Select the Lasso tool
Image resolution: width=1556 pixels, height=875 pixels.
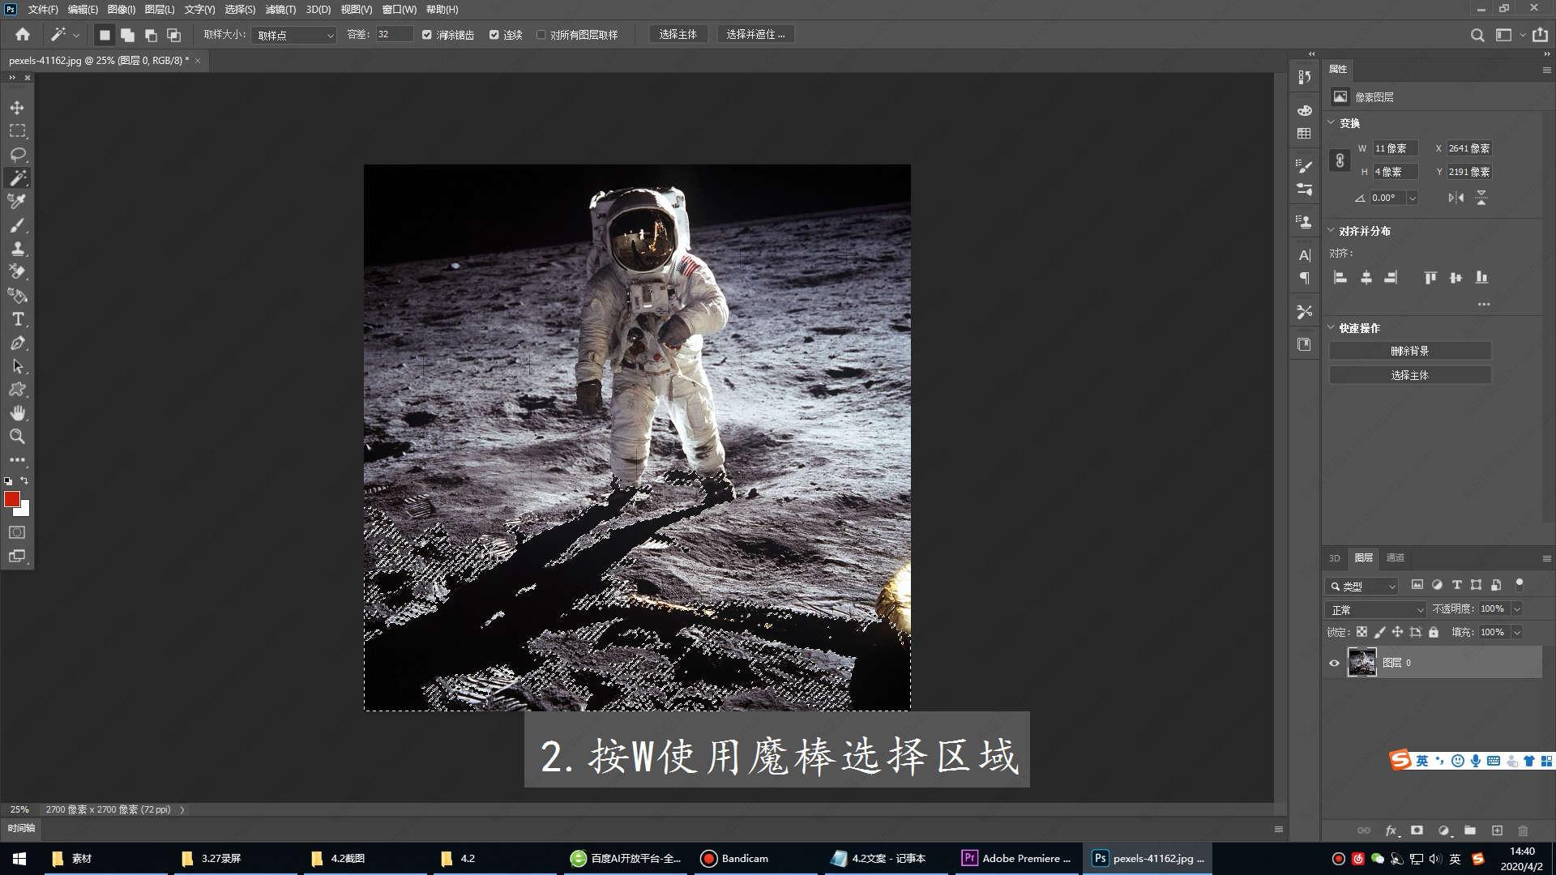click(x=17, y=155)
